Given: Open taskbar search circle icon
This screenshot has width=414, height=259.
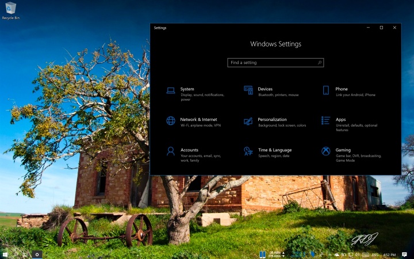Looking at the screenshot, I should click(x=16, y=254).
